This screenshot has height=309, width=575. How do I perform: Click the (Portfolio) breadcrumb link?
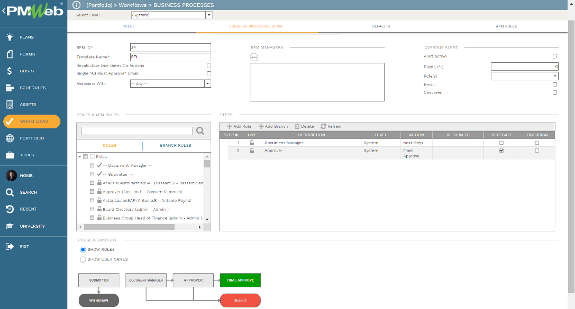coord(99,5)
